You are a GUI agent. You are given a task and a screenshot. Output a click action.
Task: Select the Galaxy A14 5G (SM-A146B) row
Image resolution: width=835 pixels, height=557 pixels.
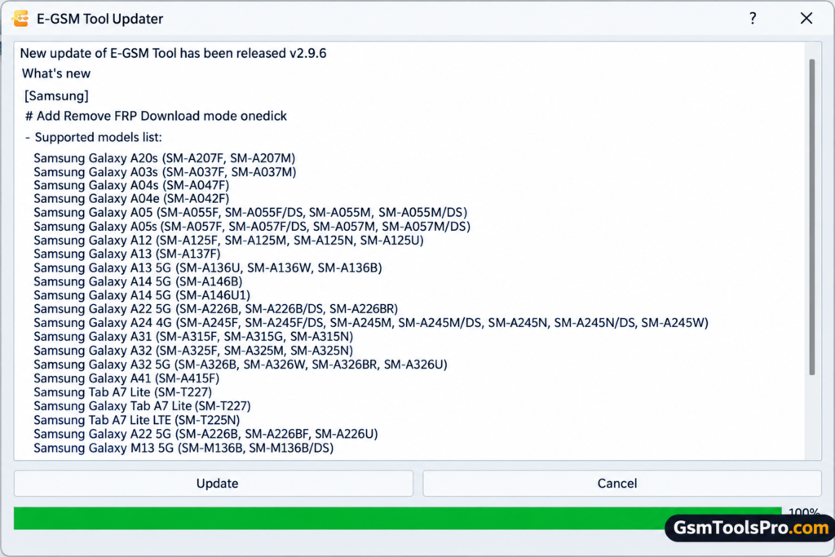pos(138,281)
